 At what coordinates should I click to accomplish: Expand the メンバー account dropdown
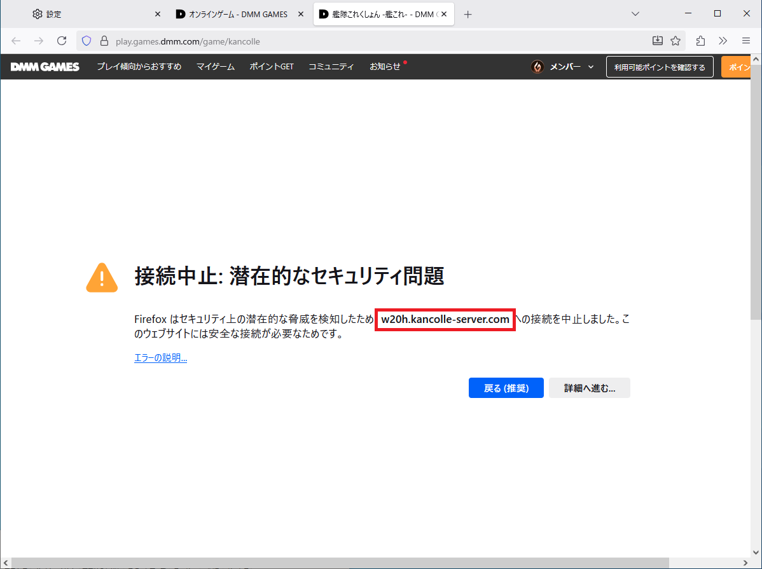tap(563, 67)
